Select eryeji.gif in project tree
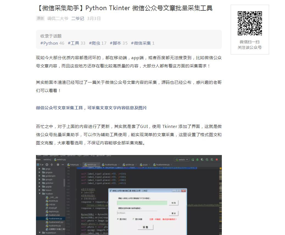The image size is (285, 235). tap(51, 208)
